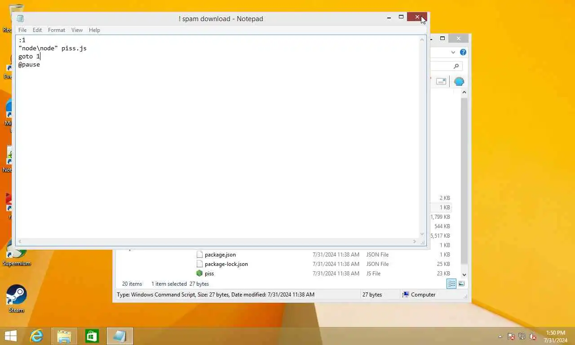
Task: Maximize the Explorer window behind Notepad
Action: [442, 39]
